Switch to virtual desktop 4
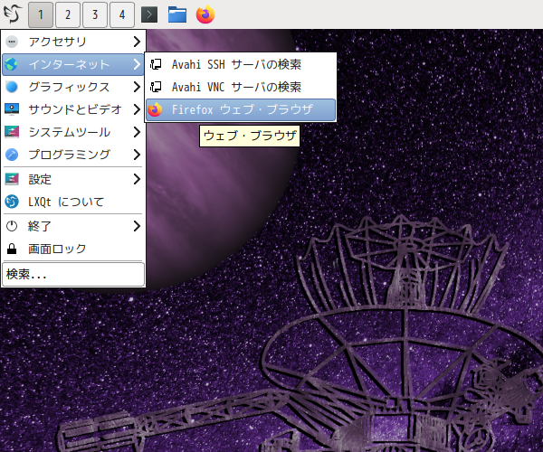The height and width of the screenshot is (452, 543). 122,14
